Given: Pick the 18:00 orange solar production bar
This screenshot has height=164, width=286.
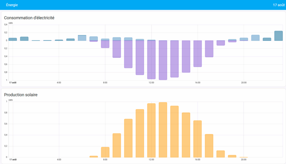Looking at the screenshot, I should coord(220,154).
